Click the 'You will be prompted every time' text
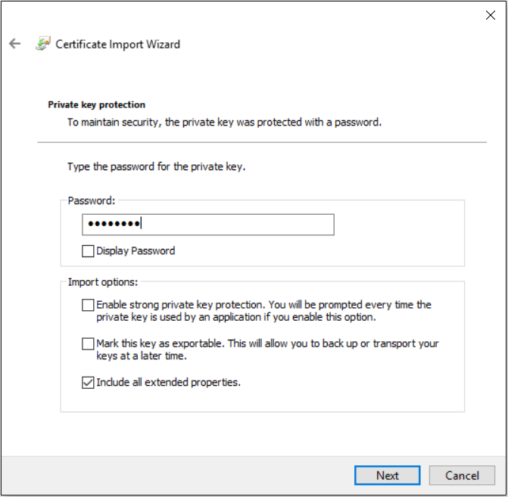The image size is (508, 497). click(362, 305)
